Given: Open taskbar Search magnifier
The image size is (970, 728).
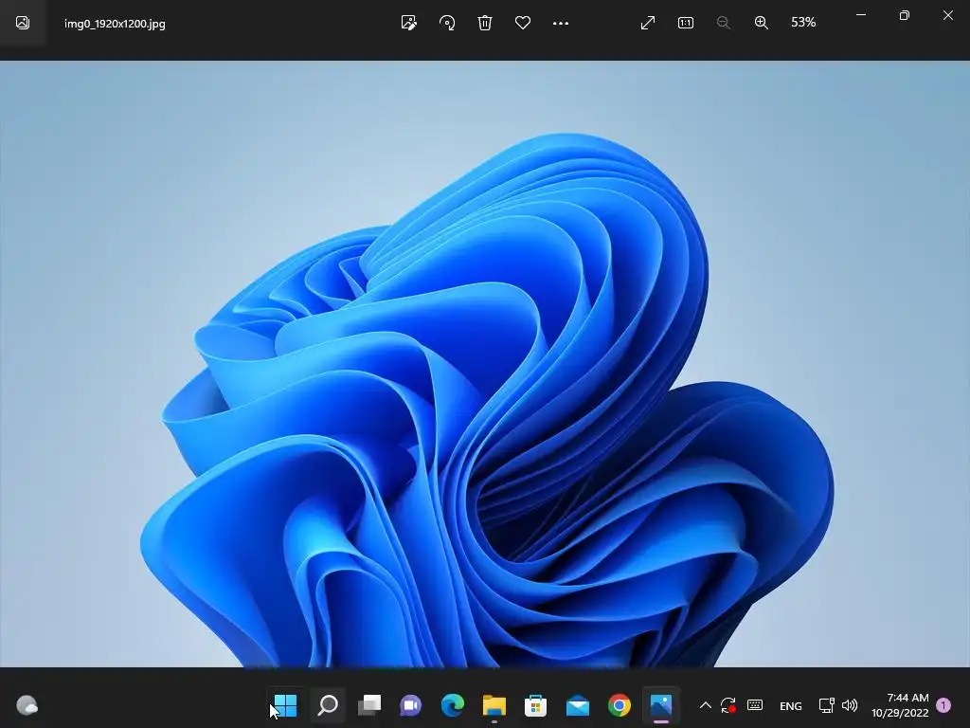Looking at the screenshot, I should pyautogui.click(x=328, y=705).
